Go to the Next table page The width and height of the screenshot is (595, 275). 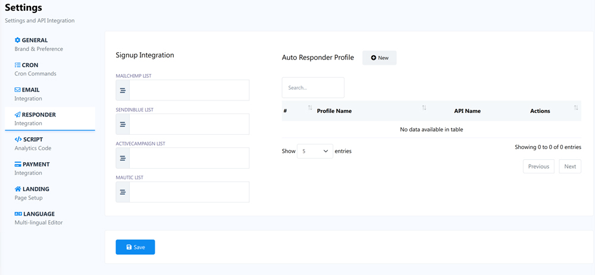click(x=569, y=166)
